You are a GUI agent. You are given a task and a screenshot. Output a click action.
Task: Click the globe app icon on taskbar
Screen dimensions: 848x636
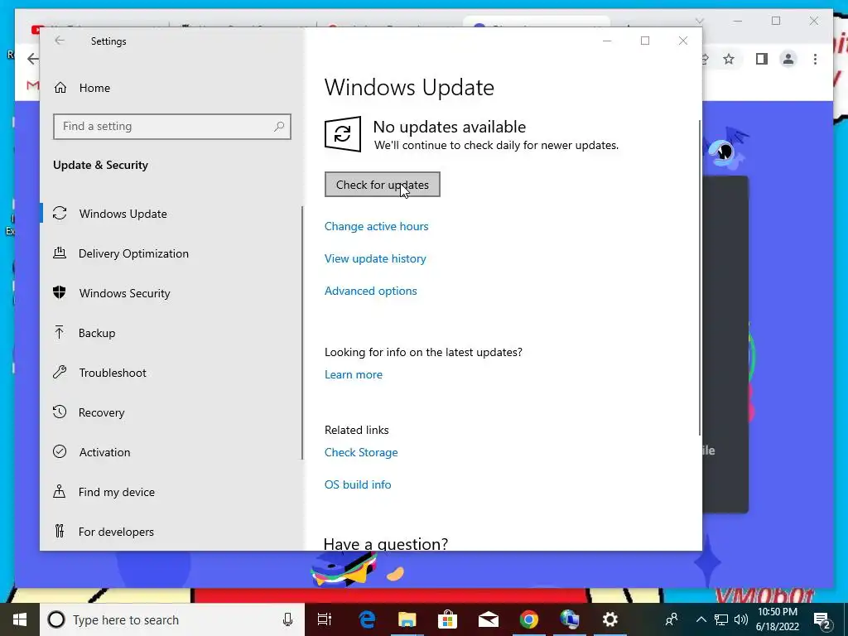(x=570, y=619)
